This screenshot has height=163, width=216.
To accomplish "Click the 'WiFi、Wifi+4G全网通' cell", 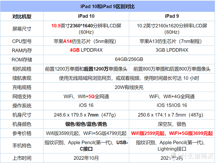I will [x=172, y=97].
